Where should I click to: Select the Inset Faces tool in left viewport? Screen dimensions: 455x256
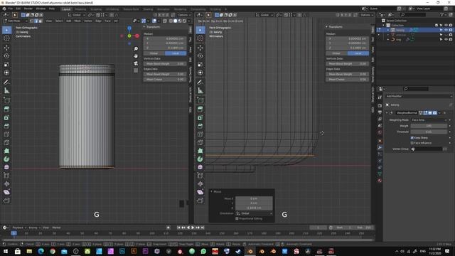pyautogui.click(x=6, y=117)
